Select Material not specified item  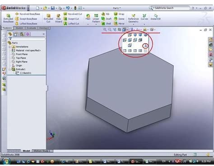click(x=26, y=50)
